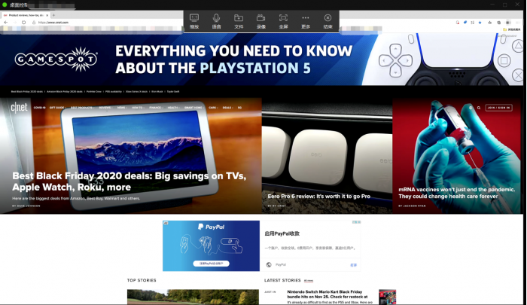
Task: Click the globe edition icon
Action: [471, 108]
